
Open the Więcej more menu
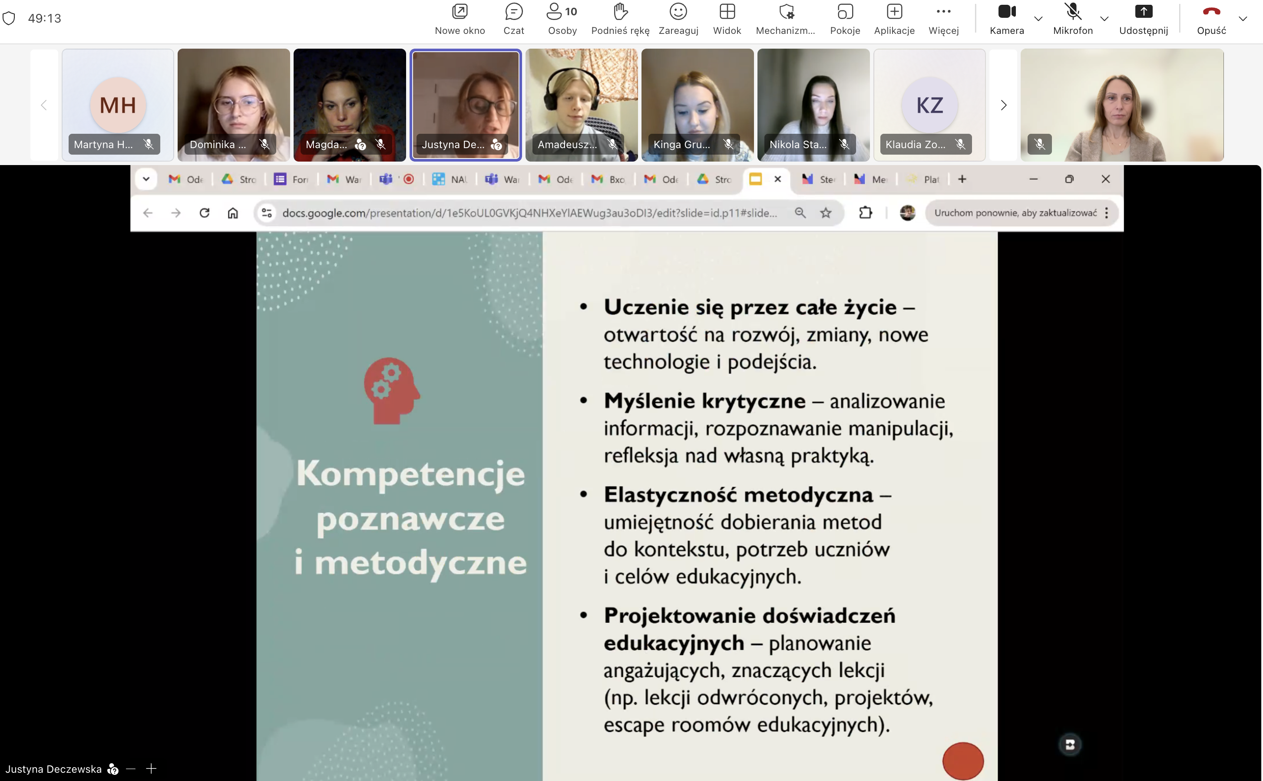(x=943, y=19)
